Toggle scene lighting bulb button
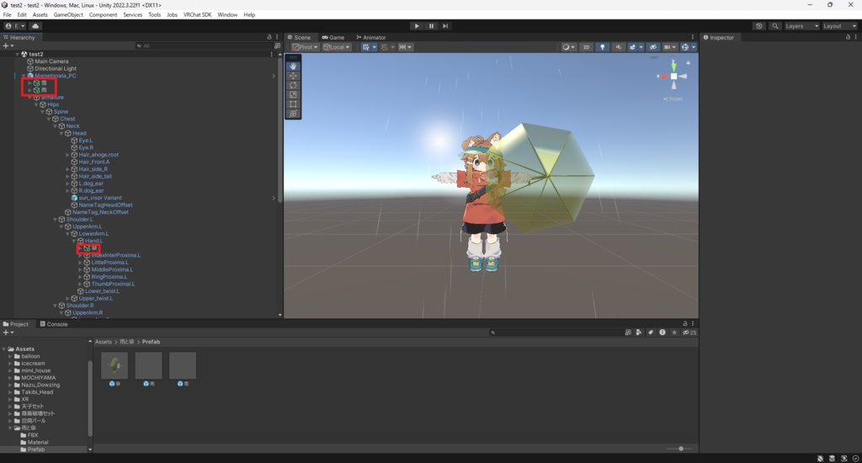862x463 pixels. (x=602, y=47)
